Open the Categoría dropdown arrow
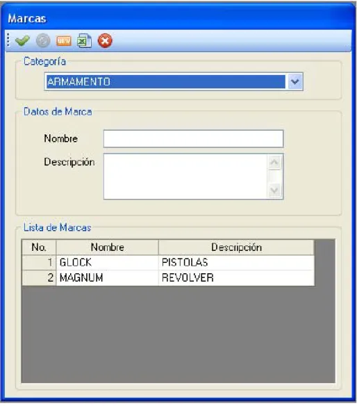Viewport: 357px width, 406px height. [295, 82]
